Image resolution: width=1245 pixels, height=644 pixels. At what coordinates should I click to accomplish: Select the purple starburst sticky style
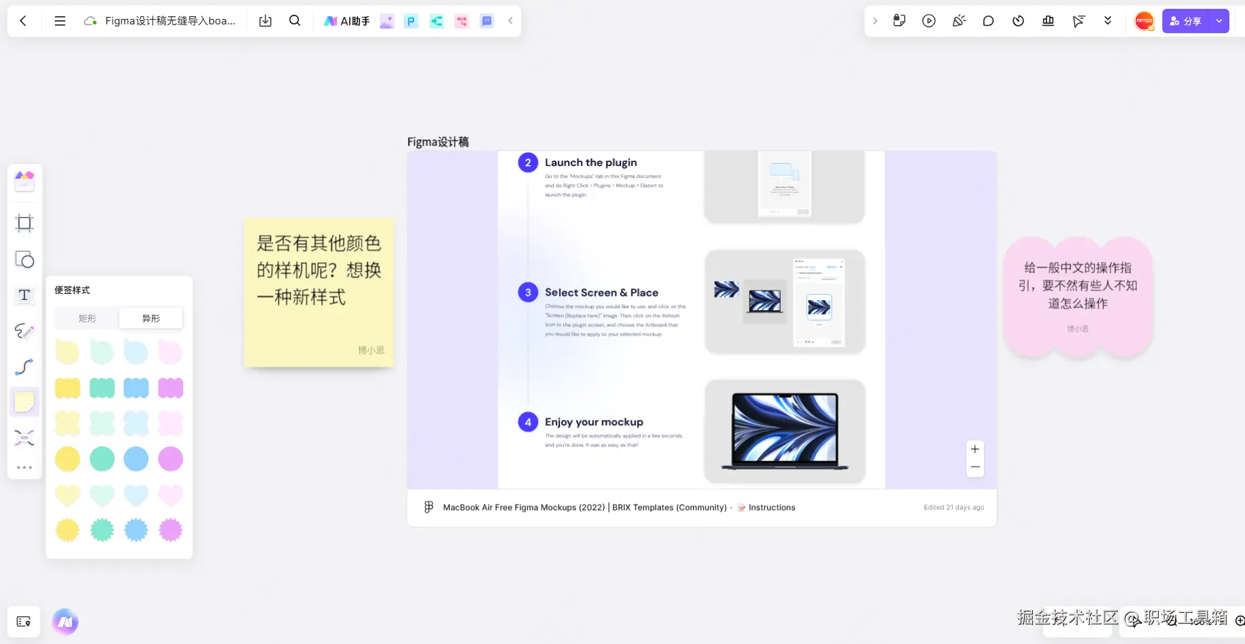pyautogui.click(x=171, y=530)
